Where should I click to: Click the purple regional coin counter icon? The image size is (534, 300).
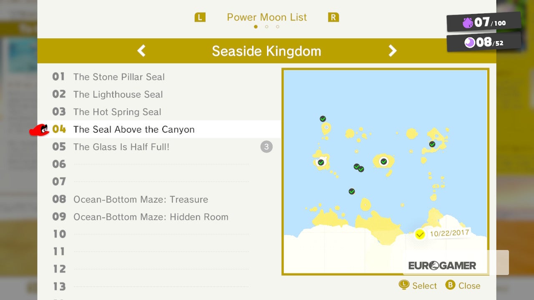click(468, 23)
